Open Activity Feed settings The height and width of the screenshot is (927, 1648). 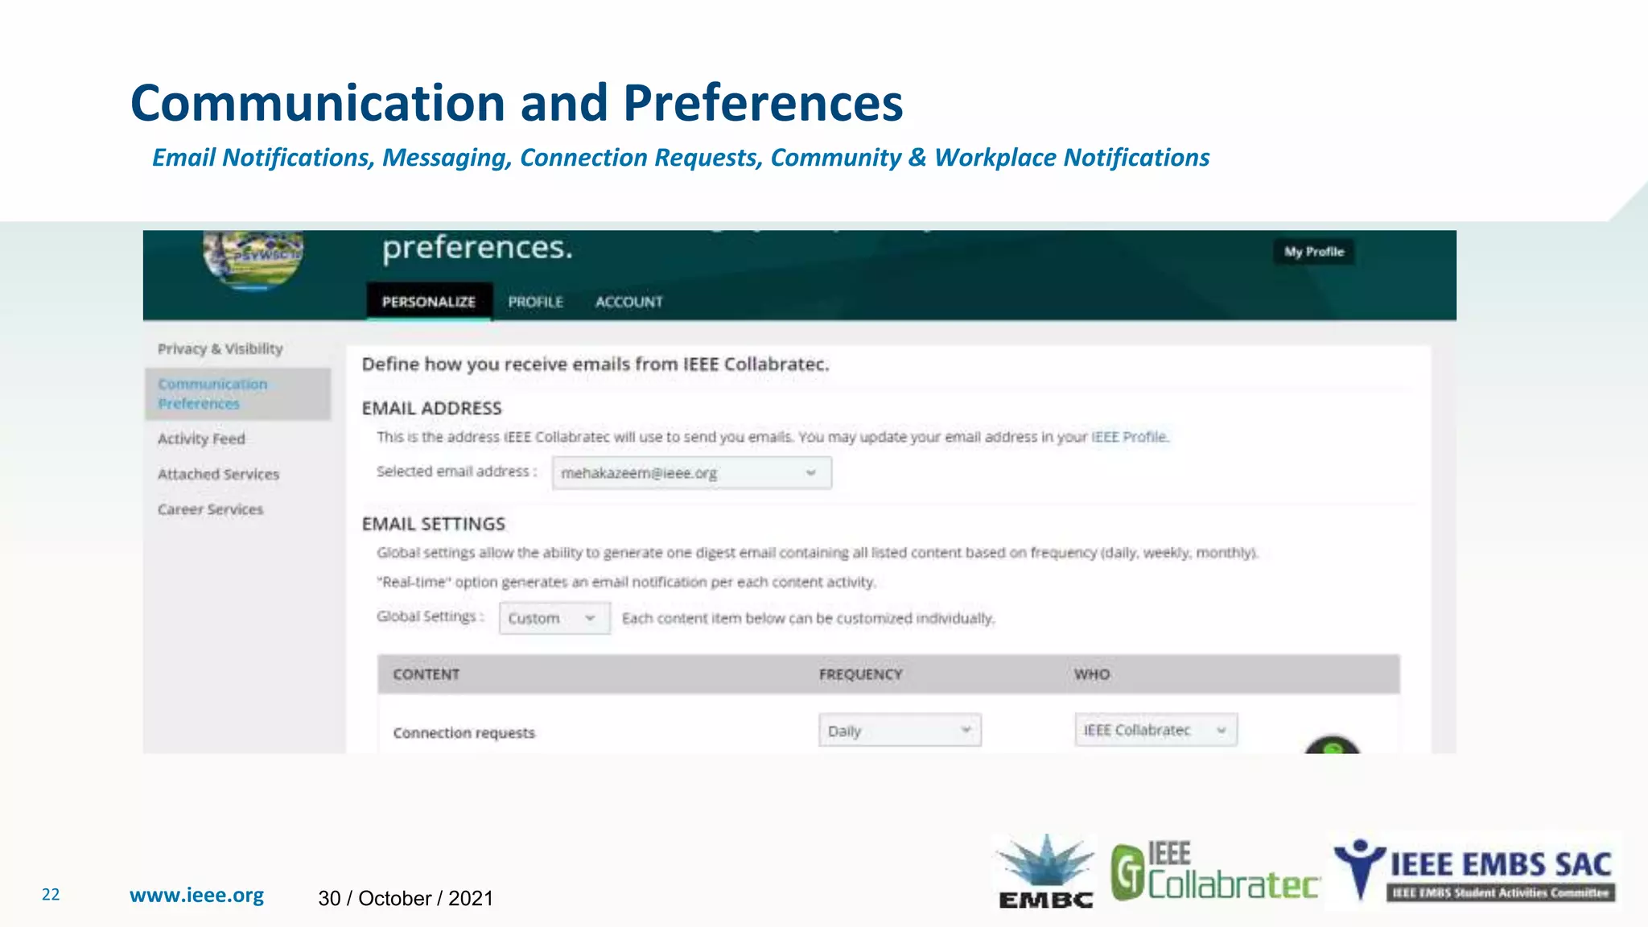click(x=201, y=439)
